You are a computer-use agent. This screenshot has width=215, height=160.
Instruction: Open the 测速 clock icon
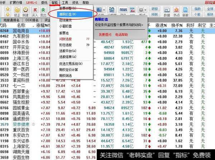25,11
